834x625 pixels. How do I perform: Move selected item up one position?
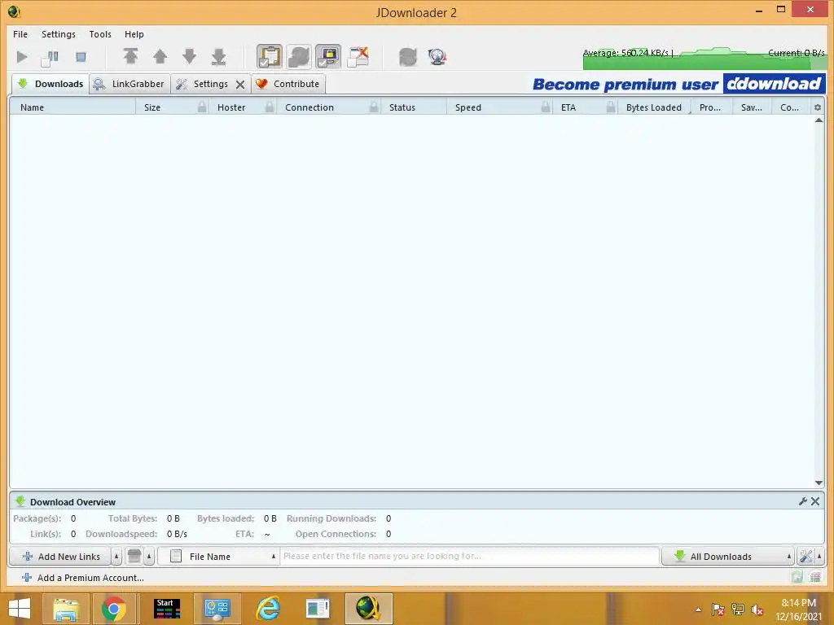click(160, 56)
